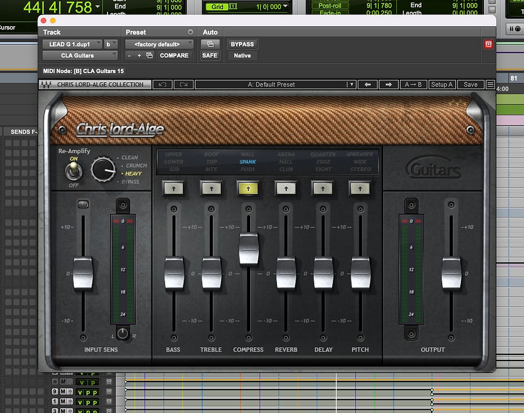Toggle the DELAY mode arrow button
Image resolution: width=524 pixels, height=413 pixels.
(x=323, y=189)
